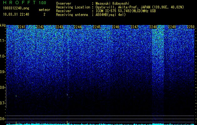The image size is (197, 125).
Task: Click the Receiving Location label
Action: coord(73,7)
